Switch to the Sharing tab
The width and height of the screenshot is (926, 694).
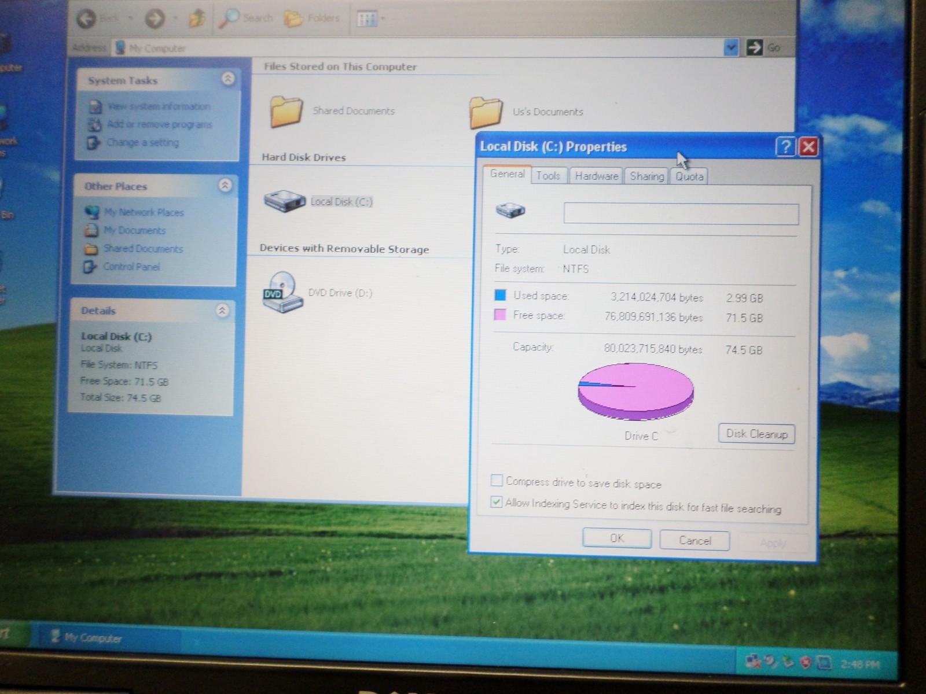pos(646,176)
